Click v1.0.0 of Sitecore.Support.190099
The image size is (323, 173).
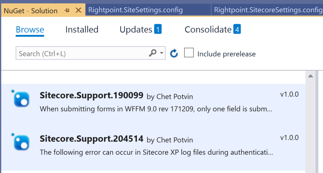point(290,94)
